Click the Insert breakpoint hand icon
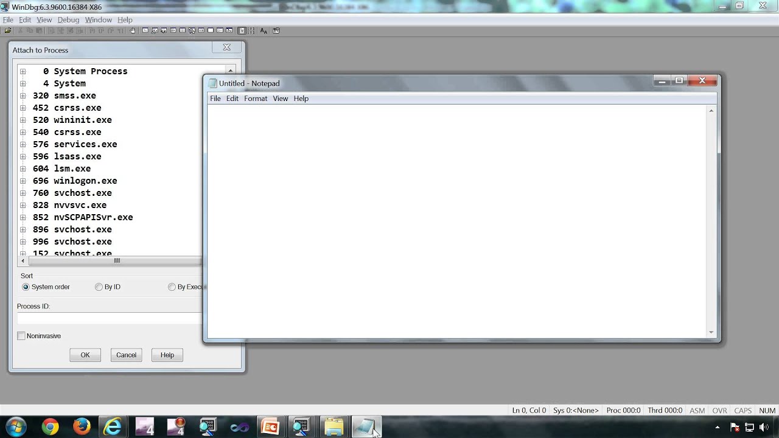This screenshot has width=779, height=438. pos(133,30)
